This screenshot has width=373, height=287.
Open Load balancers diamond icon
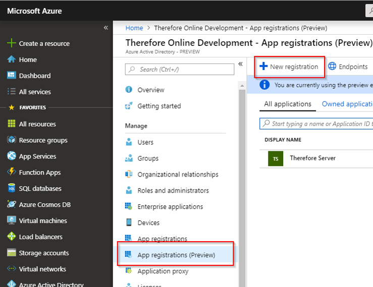12,237
